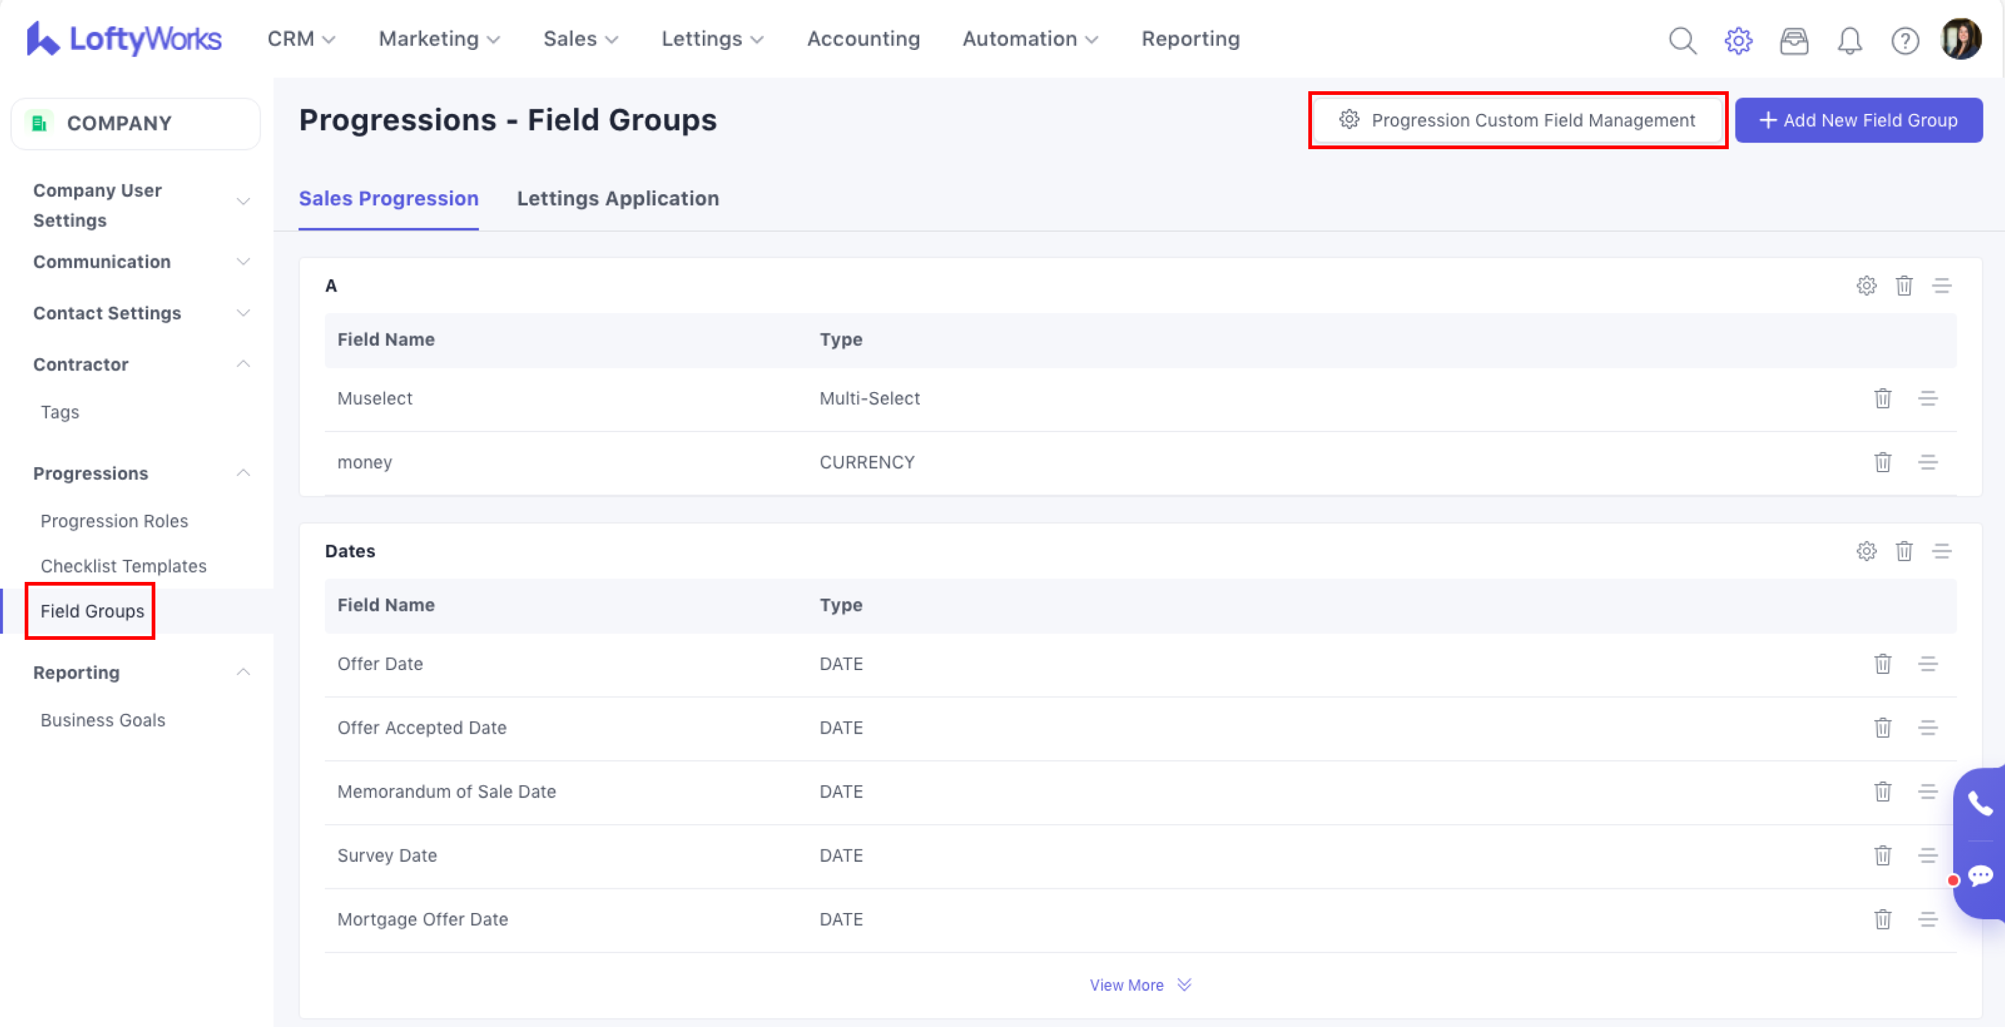Collapse the Progressions sidebar section
Viewport: 2005px width, 1027px height.
pyautogui.click(x=243, y=473)
